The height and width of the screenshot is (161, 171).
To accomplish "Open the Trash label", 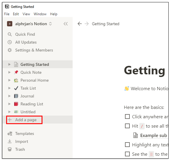I will pyautogui.click(x=20, y=149).
